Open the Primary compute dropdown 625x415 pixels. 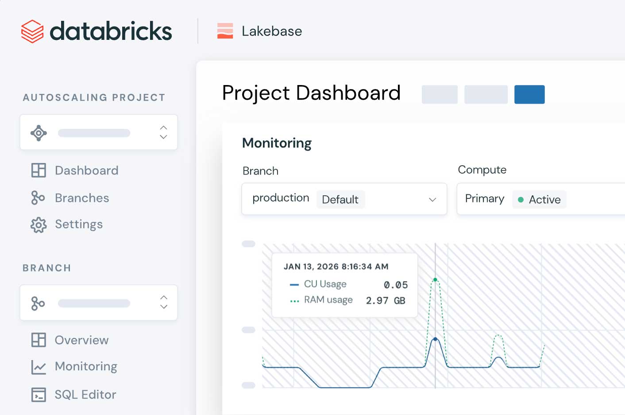tap(541, 199)
